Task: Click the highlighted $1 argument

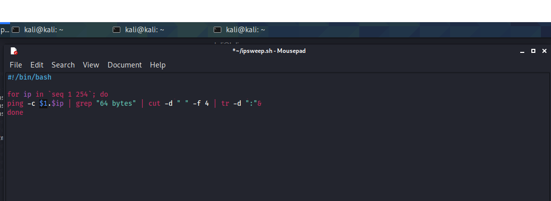Action: point(43,103)
